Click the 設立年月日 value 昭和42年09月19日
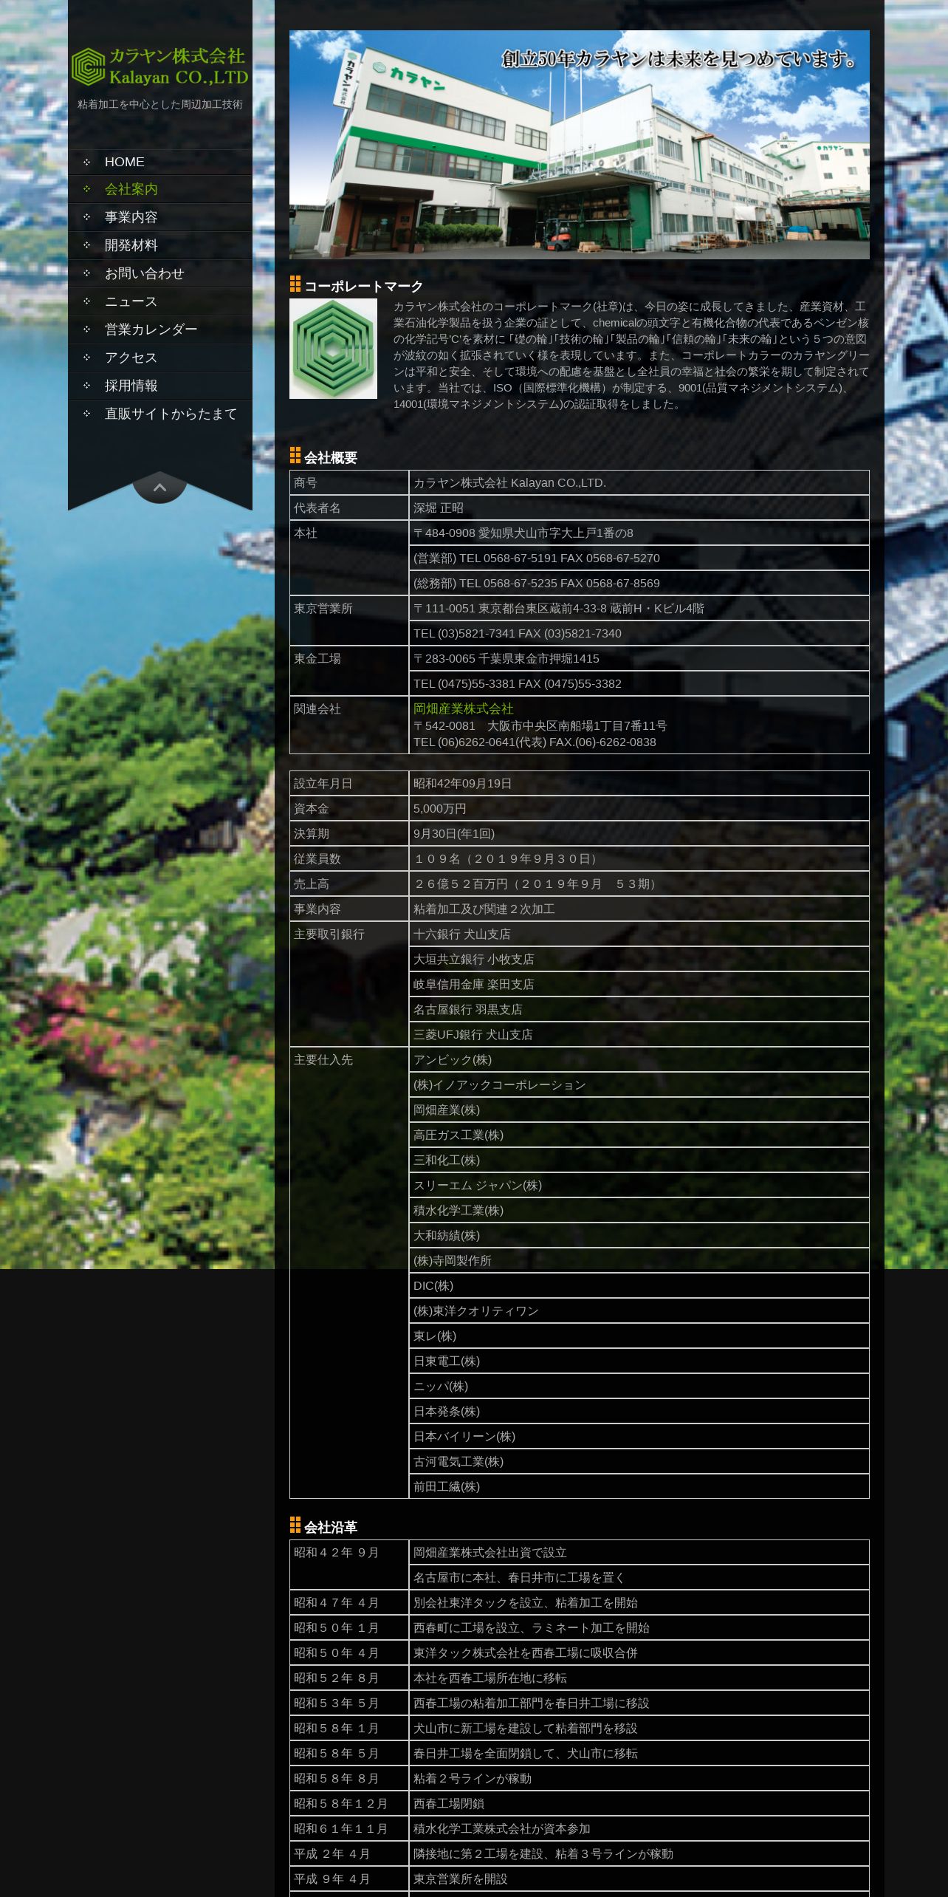This screenshot has width=948, height=1897. 639,784
